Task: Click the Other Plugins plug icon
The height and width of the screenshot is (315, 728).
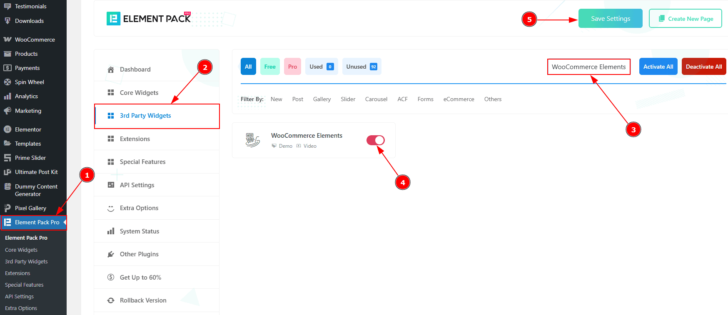Action: pyautogui.click(x=111, y=254)
